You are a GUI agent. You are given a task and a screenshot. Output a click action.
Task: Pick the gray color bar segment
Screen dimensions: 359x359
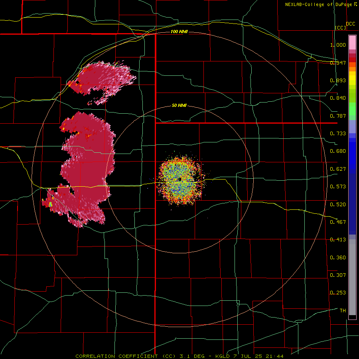click(x=352, y=277)
